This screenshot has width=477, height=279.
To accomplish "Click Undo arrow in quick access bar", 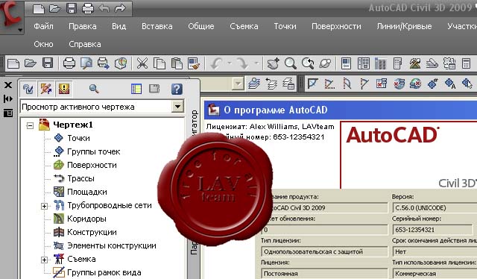I will pos(104,8).
